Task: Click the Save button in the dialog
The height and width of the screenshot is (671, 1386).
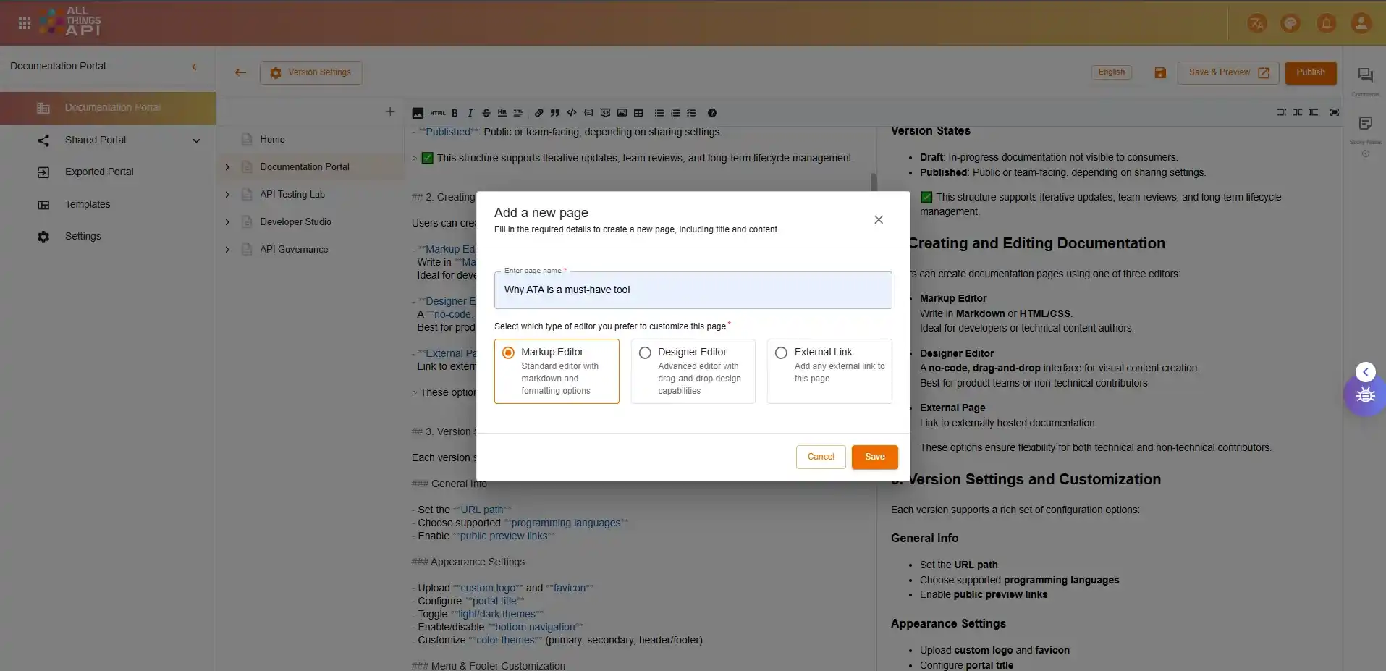Action: (x=874, y=457)
